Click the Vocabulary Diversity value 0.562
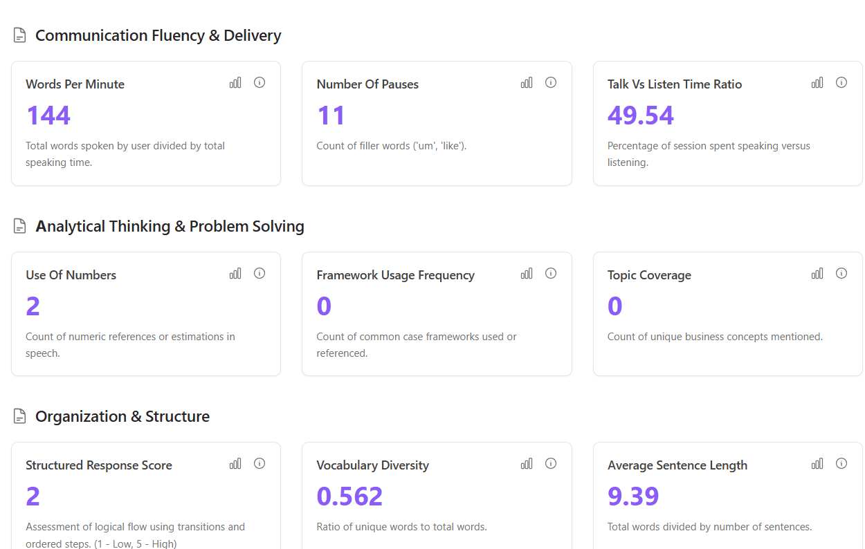The width and height of the screenshot is (865, 549). pos(349,496)
